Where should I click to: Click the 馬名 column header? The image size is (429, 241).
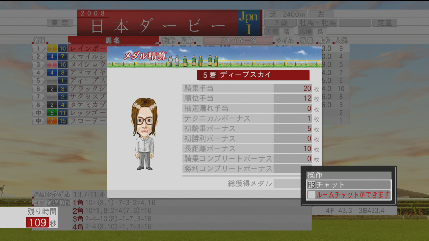[x=113, y=41]
